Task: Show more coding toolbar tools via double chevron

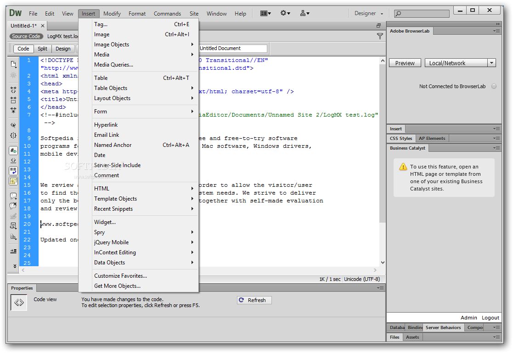Action: [15, 266]
